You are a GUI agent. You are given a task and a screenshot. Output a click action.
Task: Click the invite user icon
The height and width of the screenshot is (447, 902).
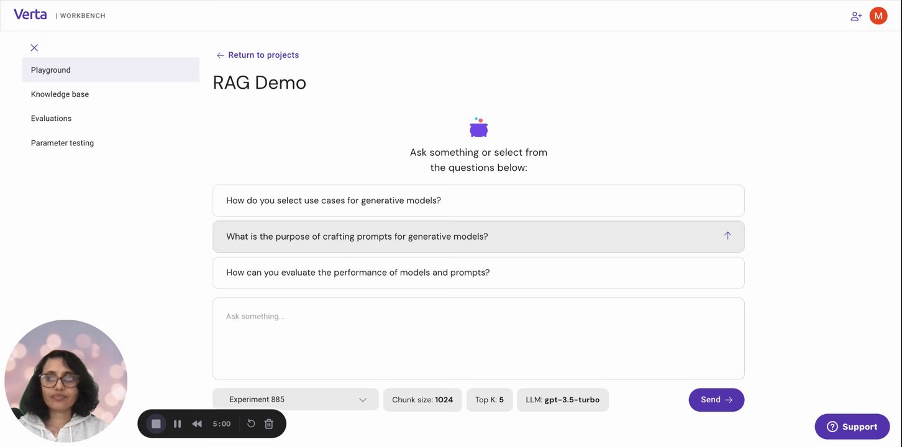[856, 16]
